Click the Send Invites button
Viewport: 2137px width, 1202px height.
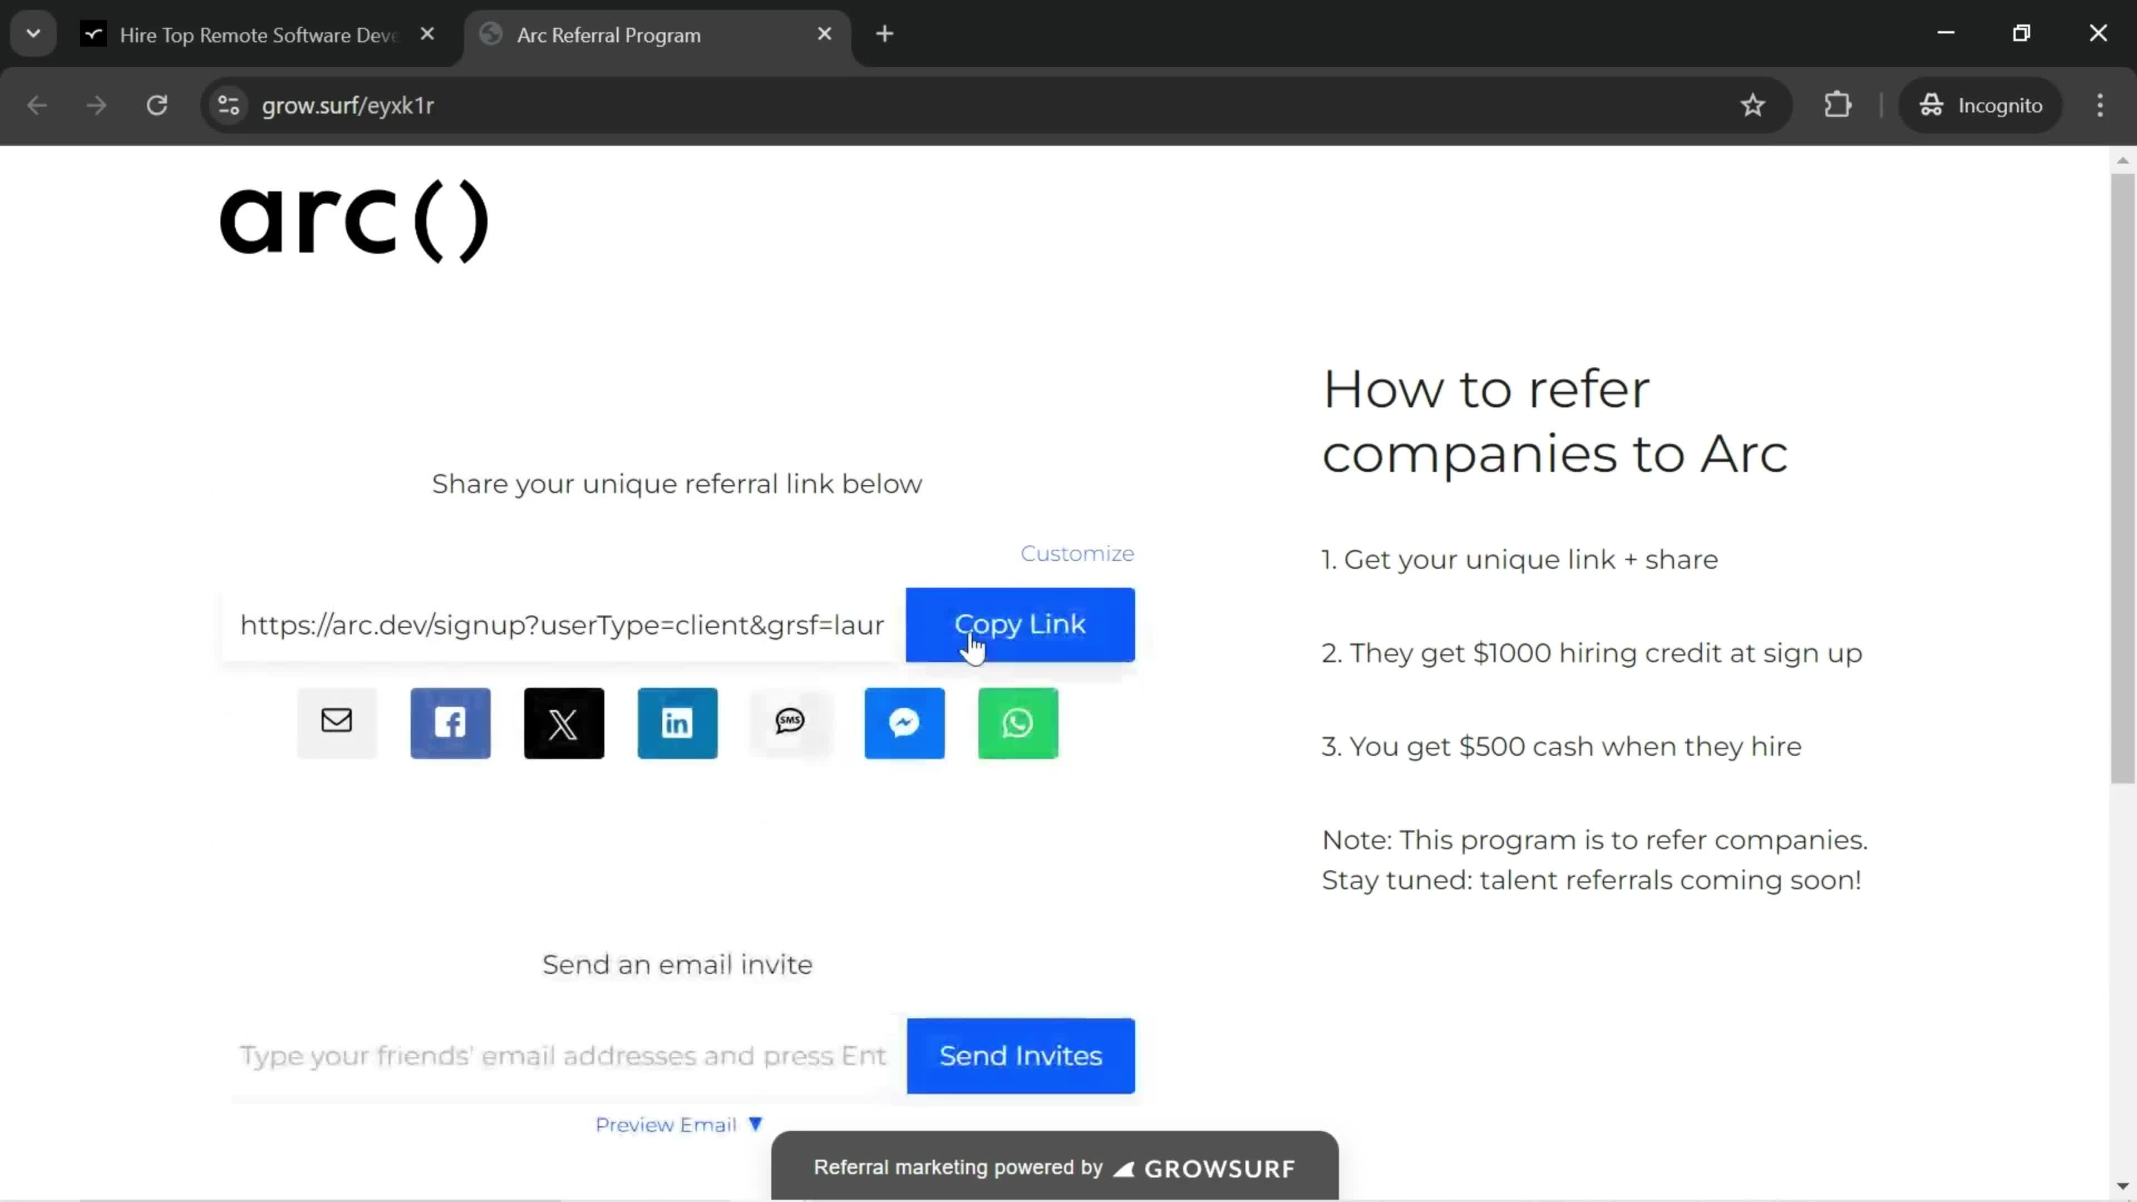1022,1055
